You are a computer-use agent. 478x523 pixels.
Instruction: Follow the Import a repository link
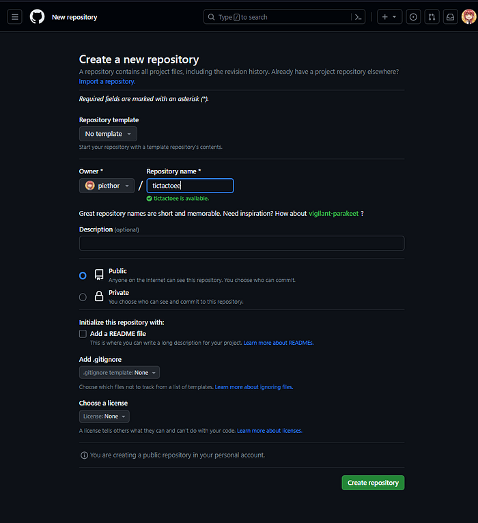pyautogui.click(x=107, y=81)
